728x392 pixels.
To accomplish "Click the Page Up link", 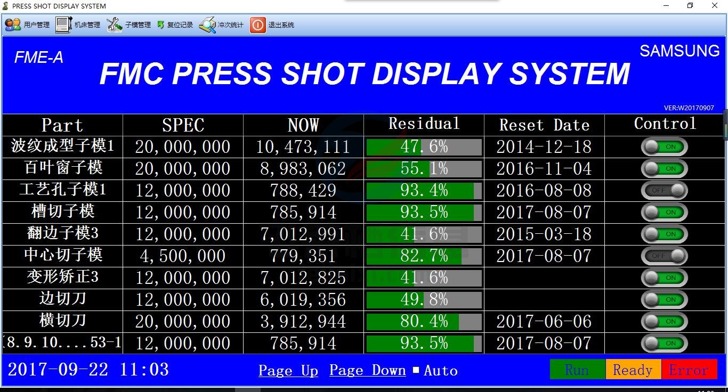I will [288, 371].
